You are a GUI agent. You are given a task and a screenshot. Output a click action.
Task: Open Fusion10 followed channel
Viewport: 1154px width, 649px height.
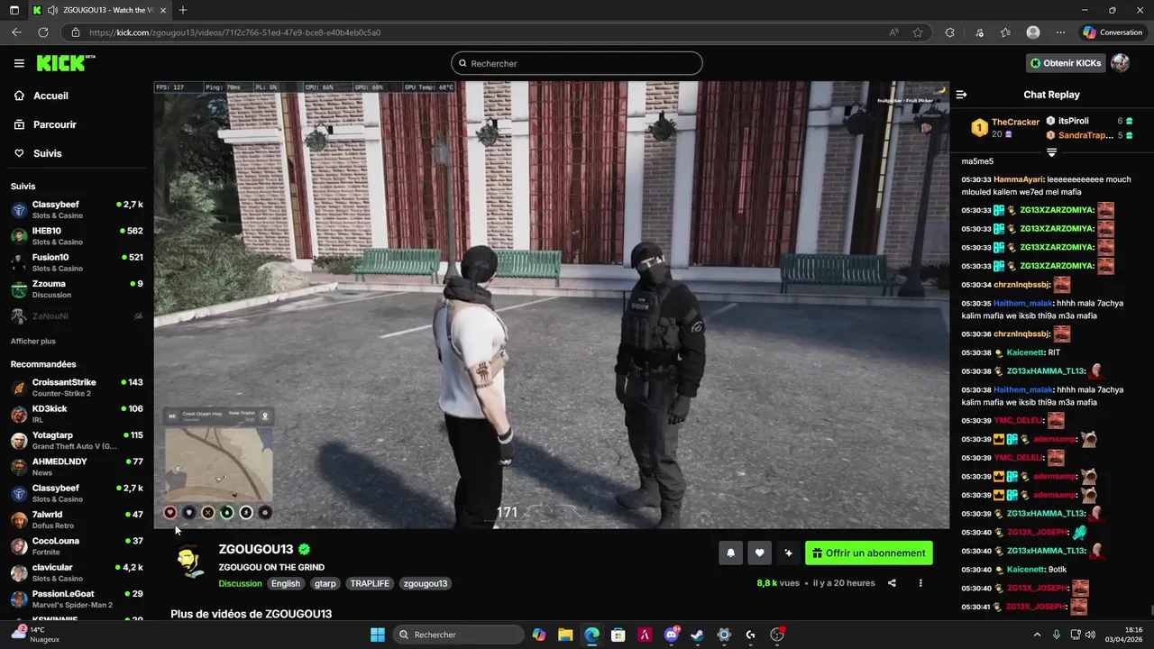77,262
